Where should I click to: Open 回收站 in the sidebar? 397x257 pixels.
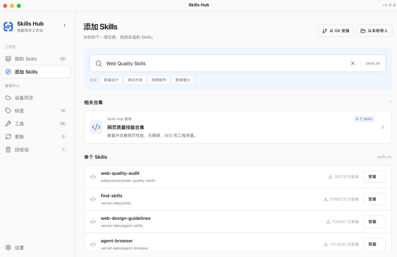coord(36,149)
